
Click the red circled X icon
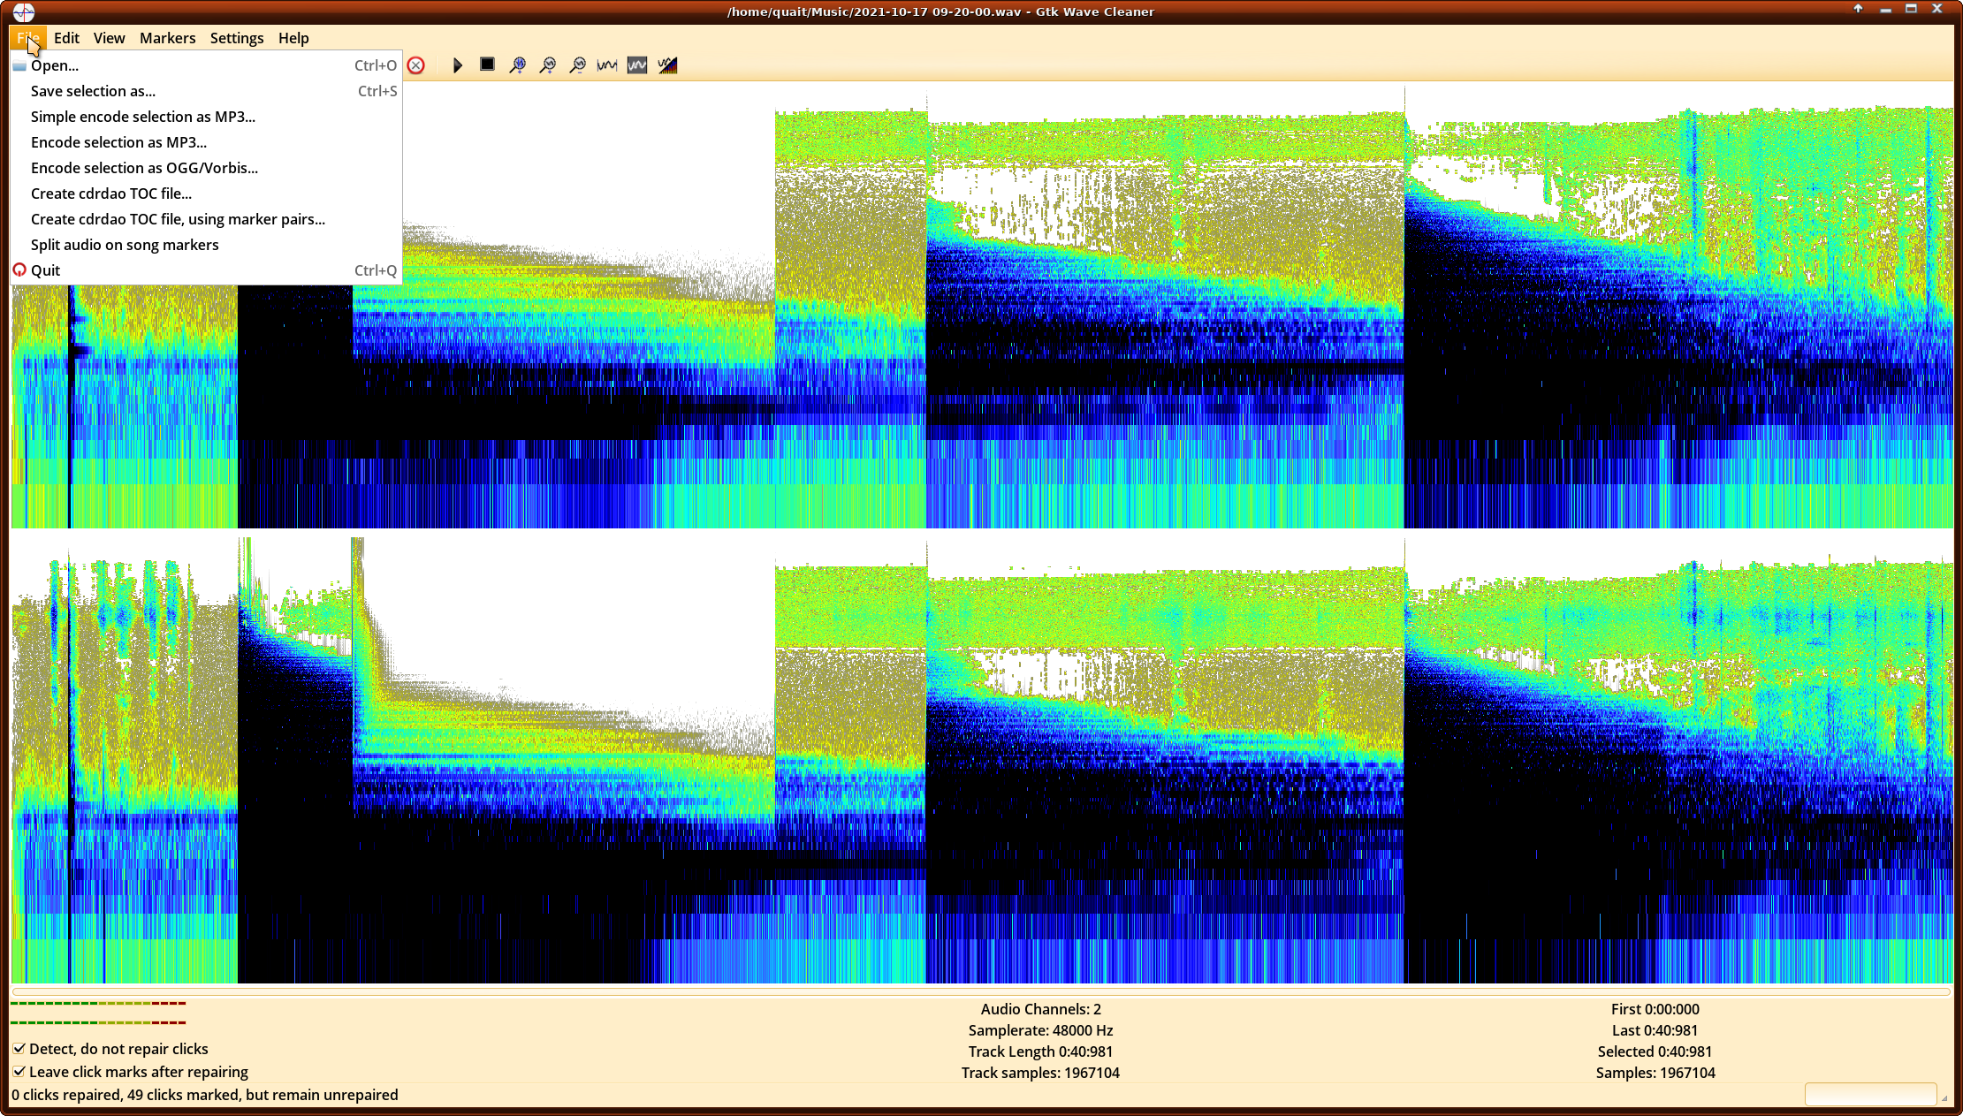(416, 65)
